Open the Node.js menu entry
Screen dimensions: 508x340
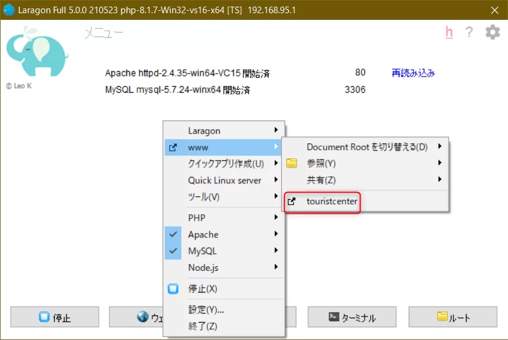pyautogui.click(x=224, y=268)
